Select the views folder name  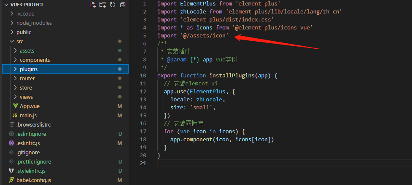pos(26,97)
